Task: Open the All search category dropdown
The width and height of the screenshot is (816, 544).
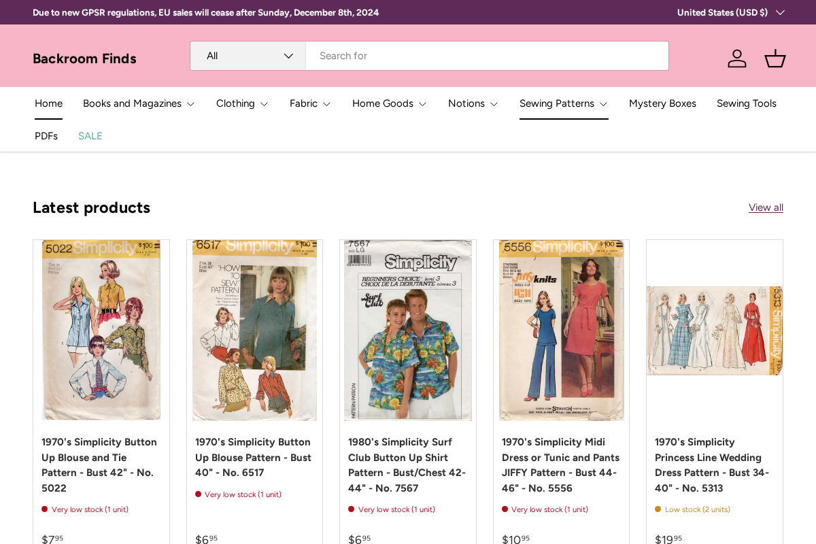Action: pyautogui.click(x=248, y=56)
